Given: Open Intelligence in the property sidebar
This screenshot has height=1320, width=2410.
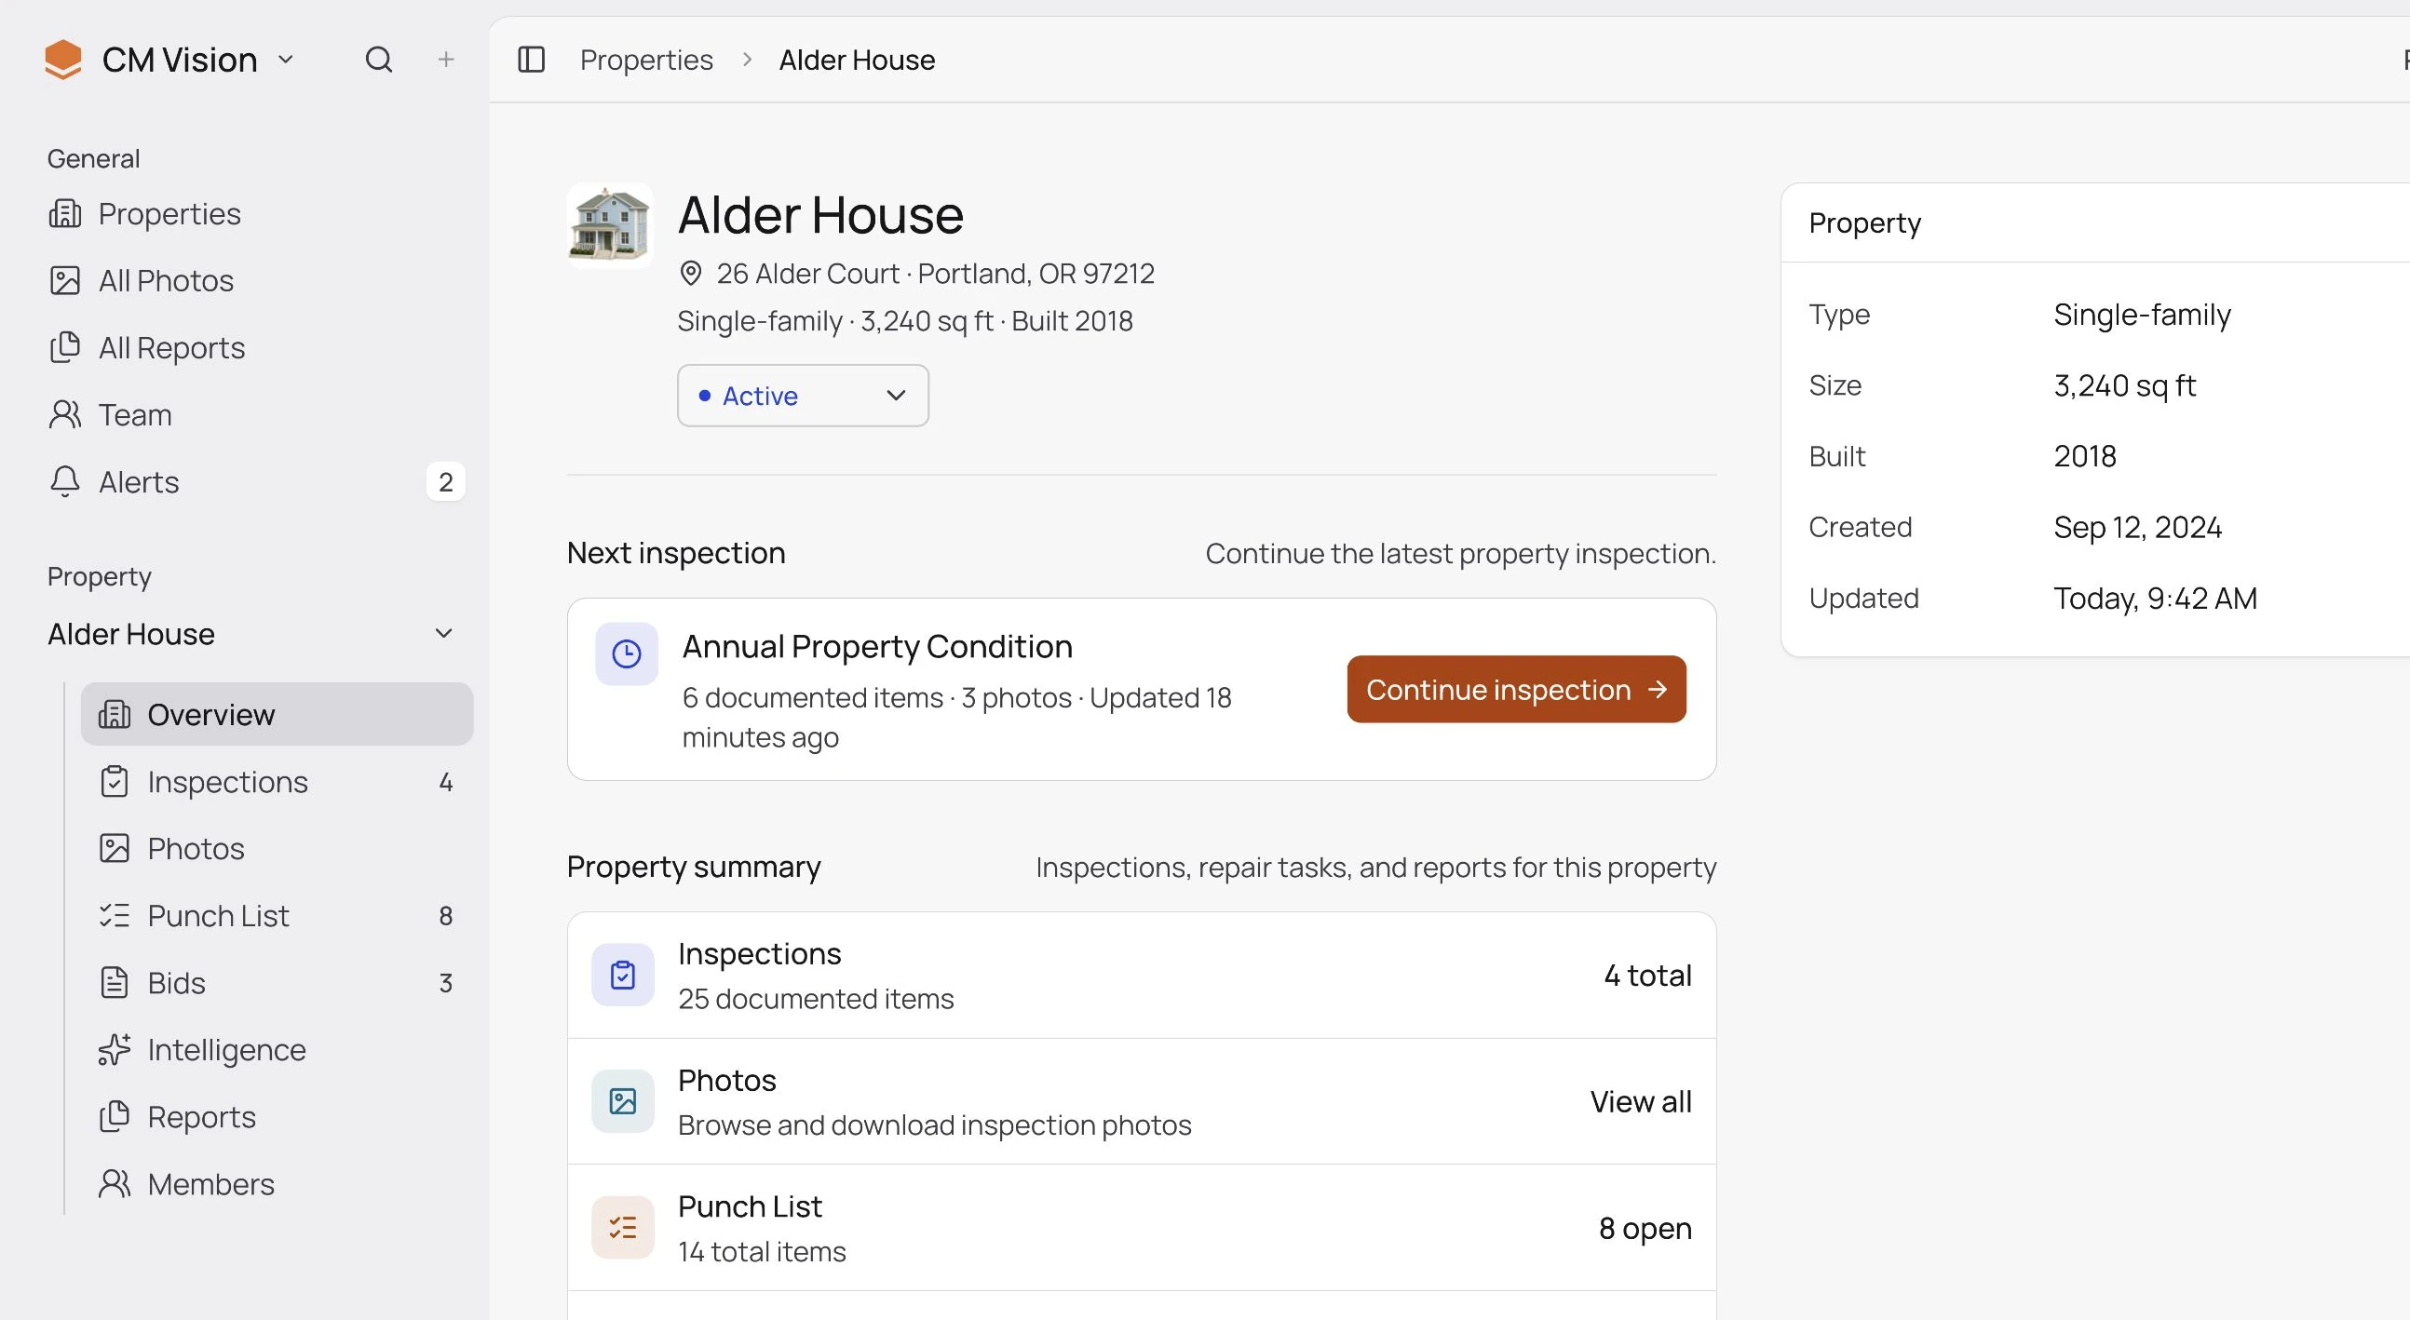Looking at the screenshot, I should click(277, 1050).
